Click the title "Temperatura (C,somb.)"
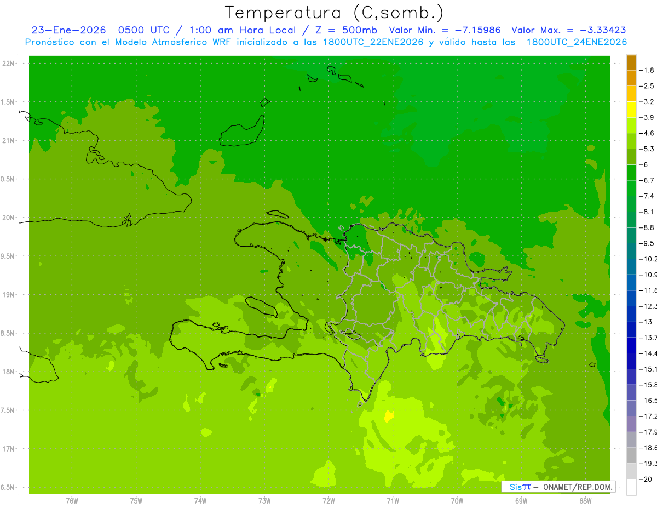The width and height of the screenshot is (657, 508). tap(335, 12)
